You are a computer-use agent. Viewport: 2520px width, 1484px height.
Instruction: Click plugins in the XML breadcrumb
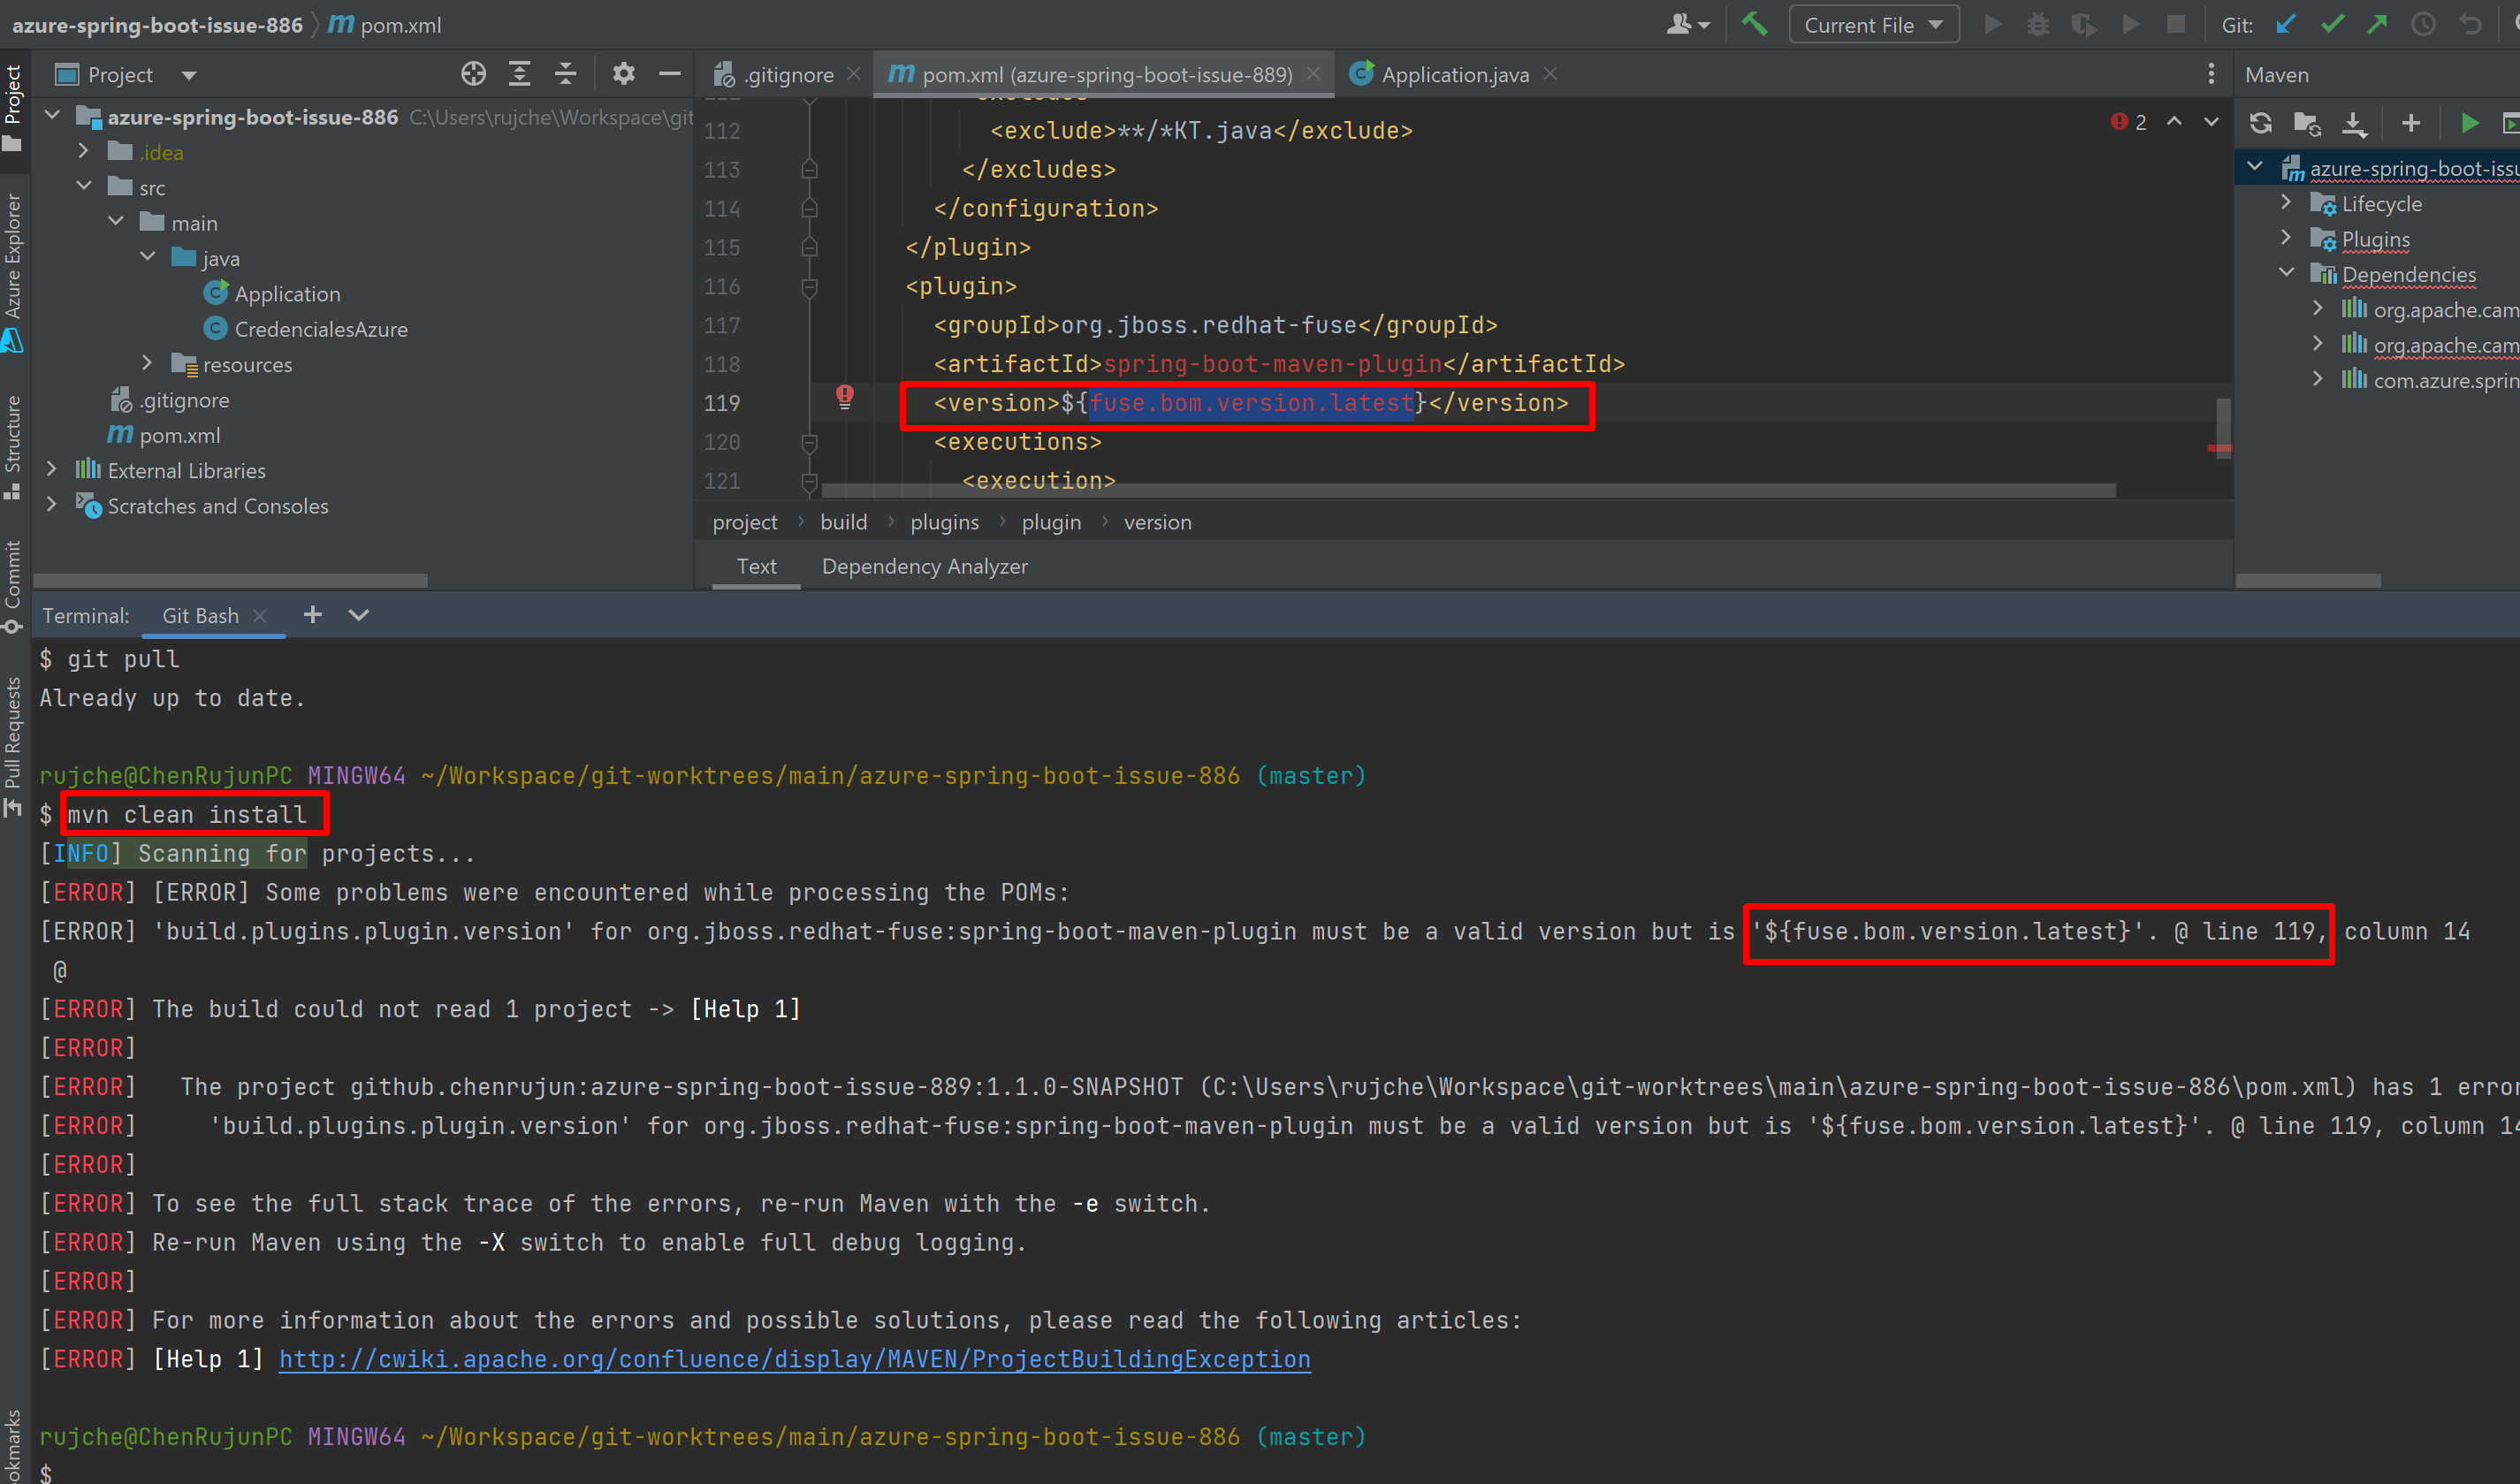(944, 522)
